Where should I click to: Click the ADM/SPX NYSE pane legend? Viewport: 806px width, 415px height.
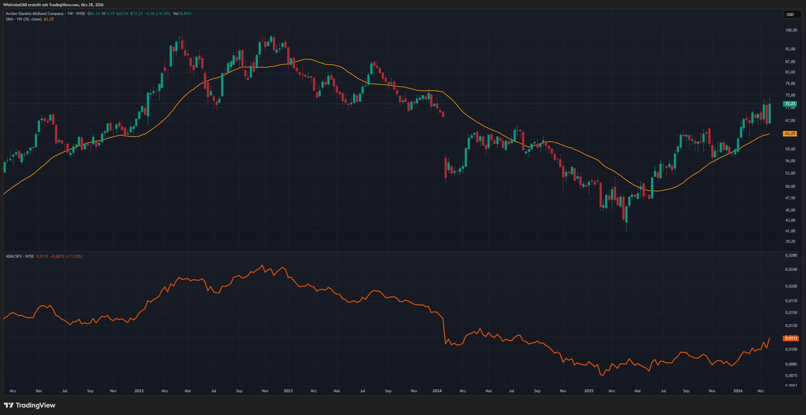point(20,256)
